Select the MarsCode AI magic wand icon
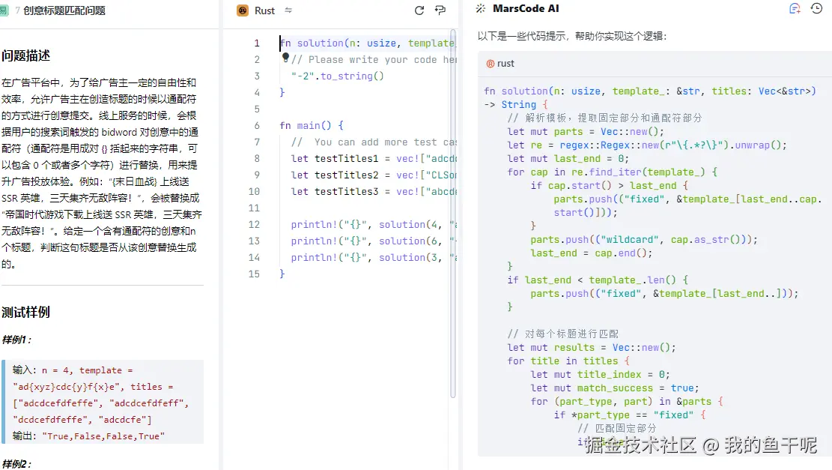 pos(479,9)
